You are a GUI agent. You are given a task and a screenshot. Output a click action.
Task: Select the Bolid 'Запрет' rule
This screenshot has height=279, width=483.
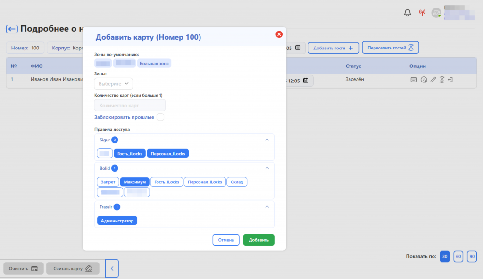coord(108,182)
